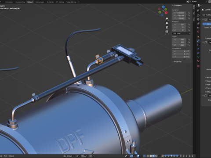Image resolution: width=211 pixels, height=158 pixels.
Task: Switch to the UV Editing workspace tab
Action: coord(60,2)
